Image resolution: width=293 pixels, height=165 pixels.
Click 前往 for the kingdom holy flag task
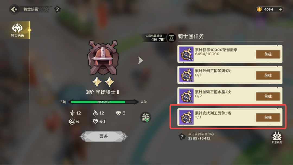[x=268, y=75]
